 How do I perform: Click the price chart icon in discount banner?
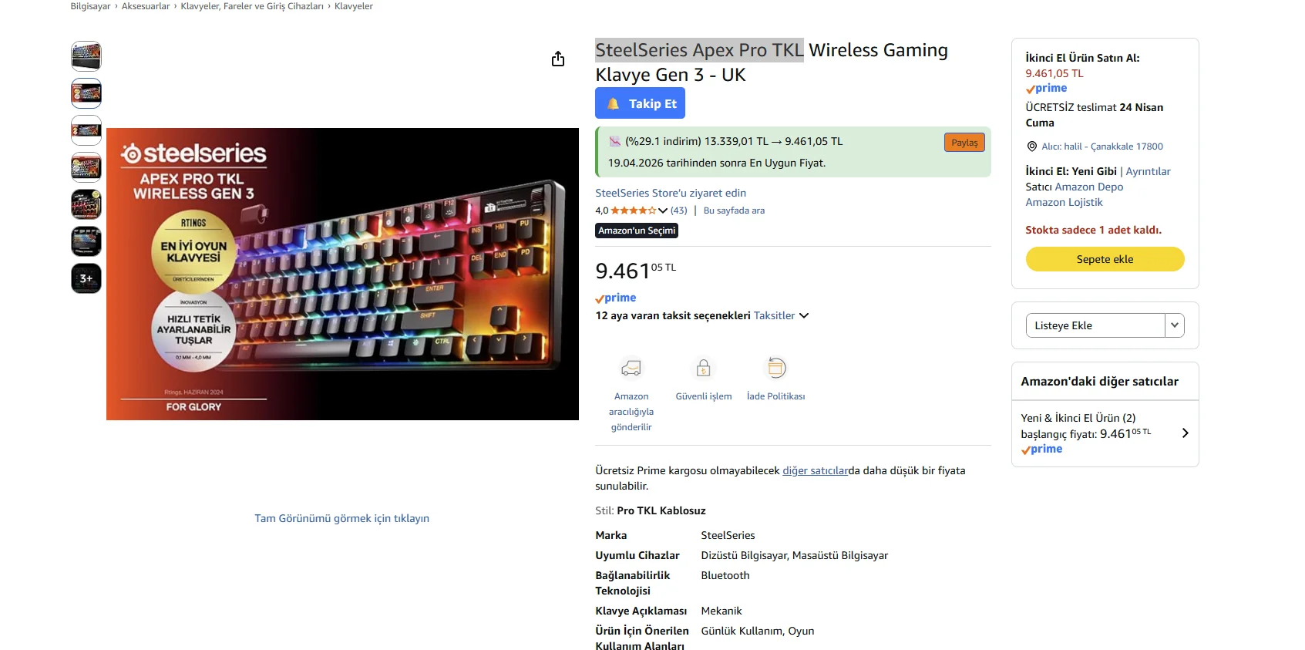tap(614, 141)
